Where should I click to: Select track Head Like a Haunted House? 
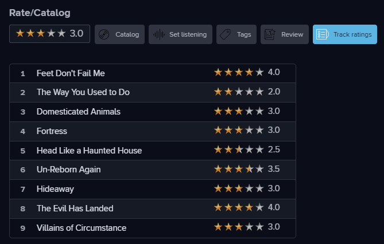pyautogui.click(x=89, y=151)
